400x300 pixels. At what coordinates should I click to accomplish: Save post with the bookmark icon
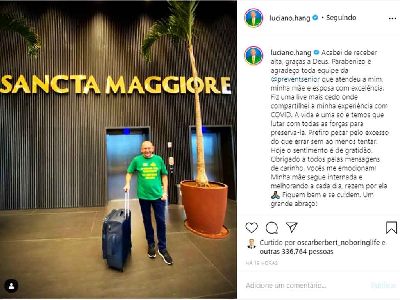tap(391, 228)
